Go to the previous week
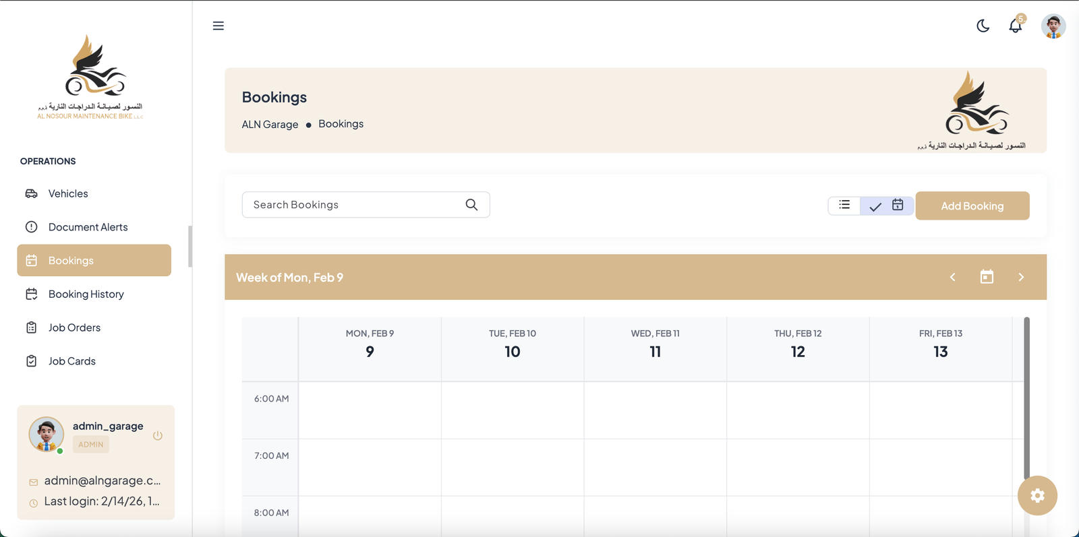Image resolution: width=1079 pixels, height=537 pixels. pyautogui.click(x=952, y=277)
